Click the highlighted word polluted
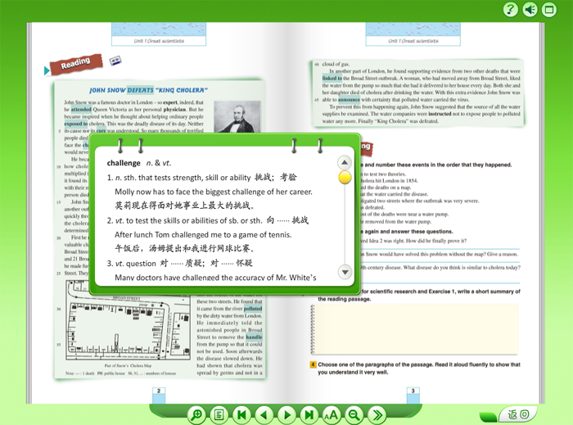The image size is (573, 425). pos(253,309)
